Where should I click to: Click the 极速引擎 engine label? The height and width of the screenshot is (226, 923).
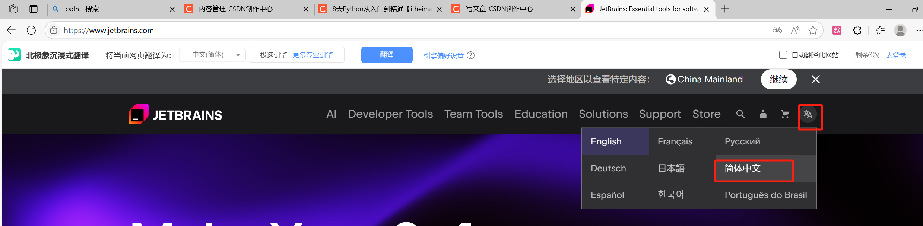coord(273,55)
